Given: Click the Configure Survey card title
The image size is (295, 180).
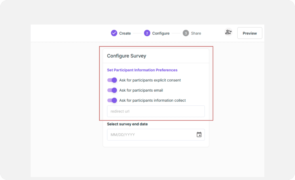Looking at the screenshot, I should click(126, 56).
